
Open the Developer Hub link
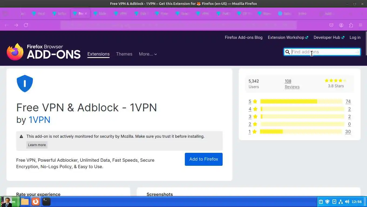[x=329, y=37]
